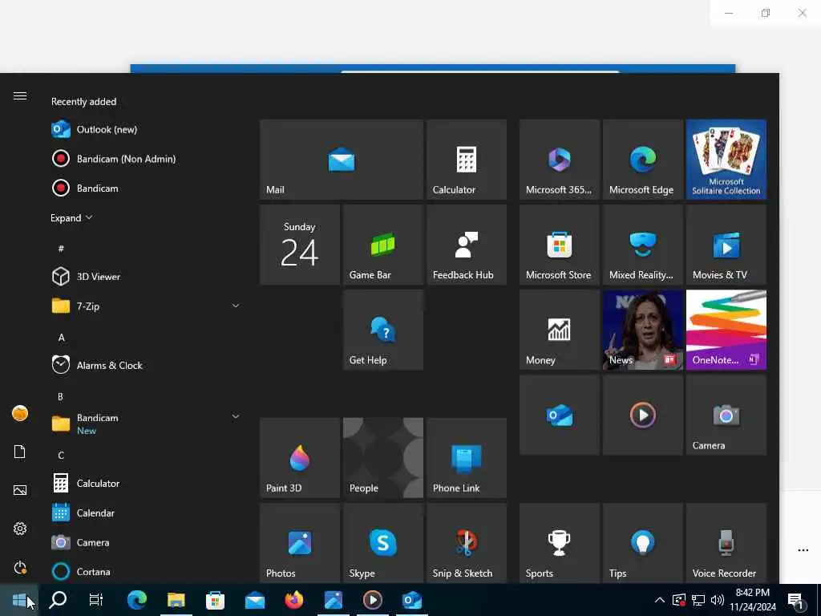Open the Phone Link tile
The width and height of the screenshot is (821, 616).
coord(467,458)
